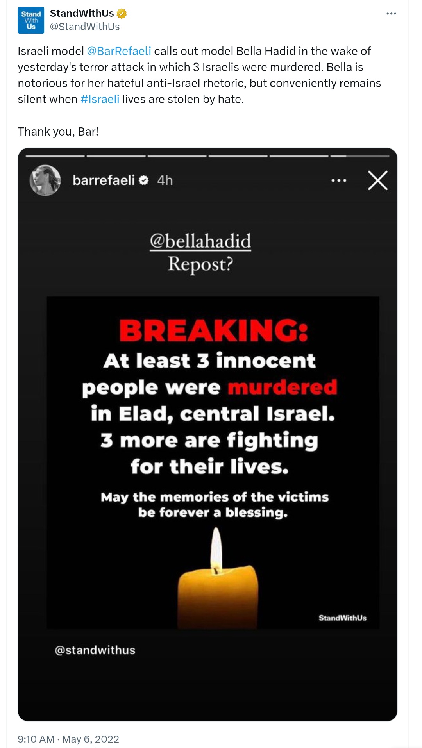The height and width of the screenshot is (748, 422).
Task: Click the barrefaeli verified checkmark badge
Action: point(144,180)
